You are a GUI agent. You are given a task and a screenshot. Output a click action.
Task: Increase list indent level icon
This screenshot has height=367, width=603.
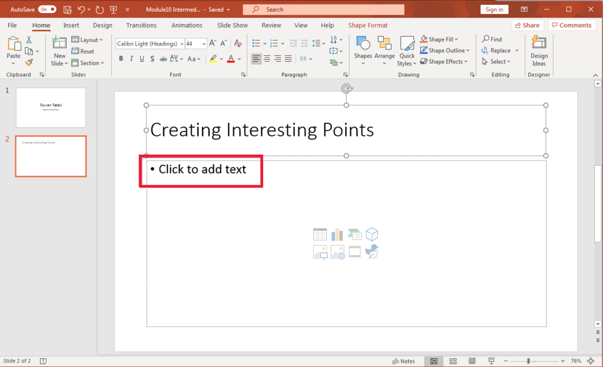pos(304,44)
